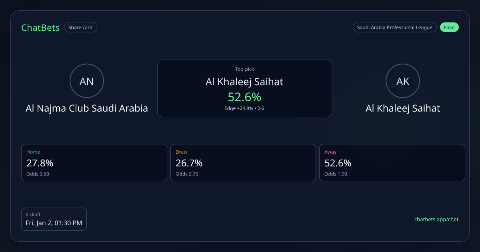Click the green 52.6% top pick percentage

click(244, 97)
